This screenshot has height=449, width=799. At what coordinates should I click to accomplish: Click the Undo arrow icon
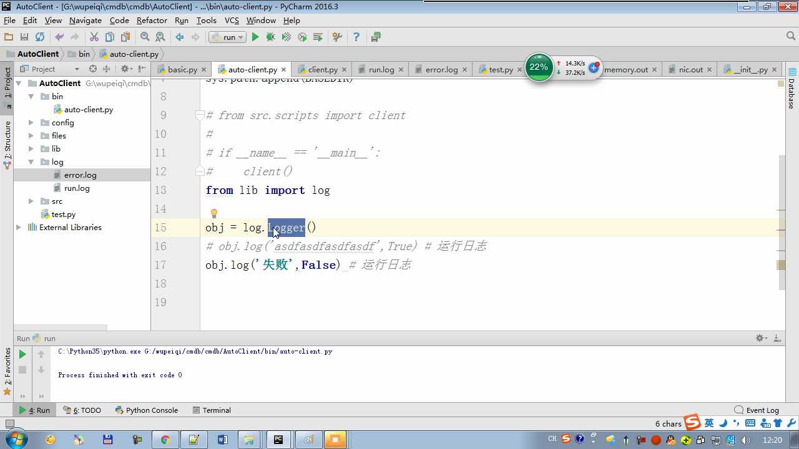(x=59, y=37)
